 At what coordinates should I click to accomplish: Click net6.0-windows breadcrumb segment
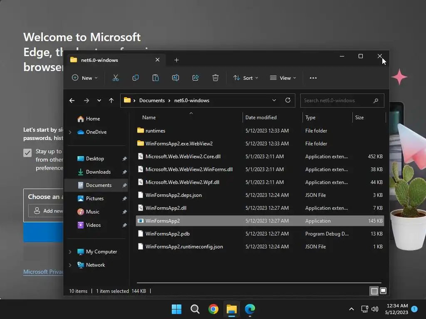click(x=191, y=101)
